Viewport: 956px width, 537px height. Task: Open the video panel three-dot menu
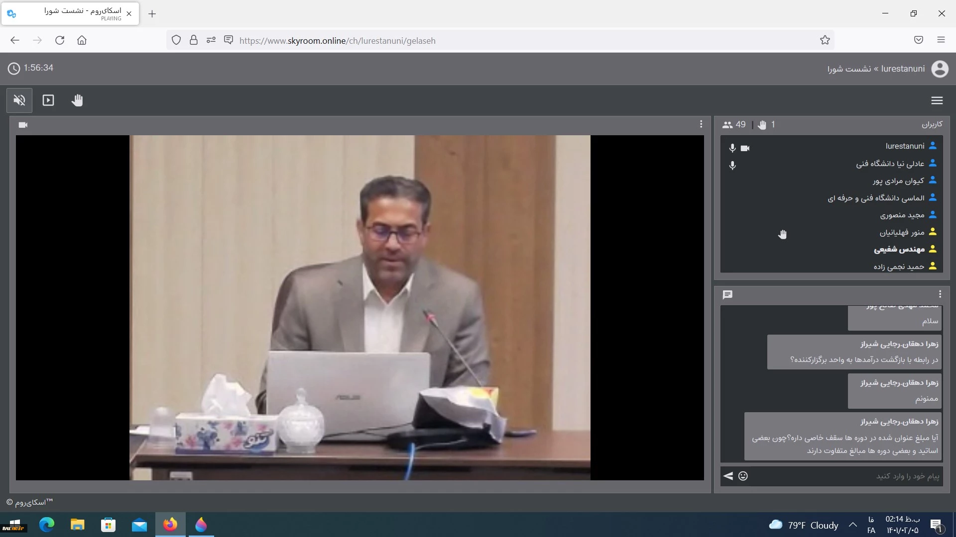coord(701,124)
